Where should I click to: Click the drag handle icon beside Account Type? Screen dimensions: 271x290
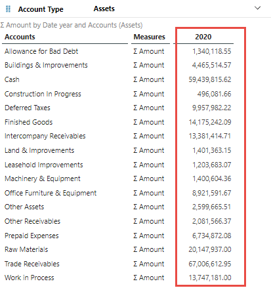8,9
